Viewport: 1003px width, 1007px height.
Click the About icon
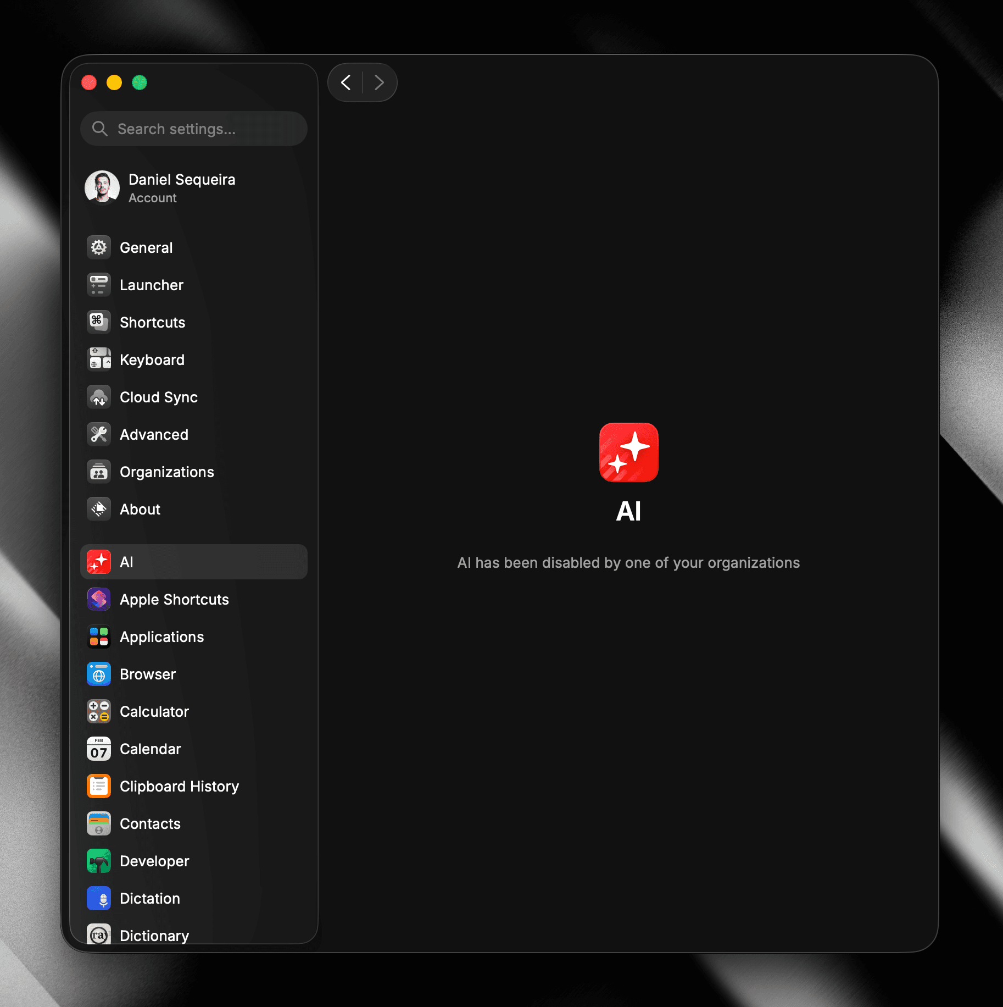99,510
